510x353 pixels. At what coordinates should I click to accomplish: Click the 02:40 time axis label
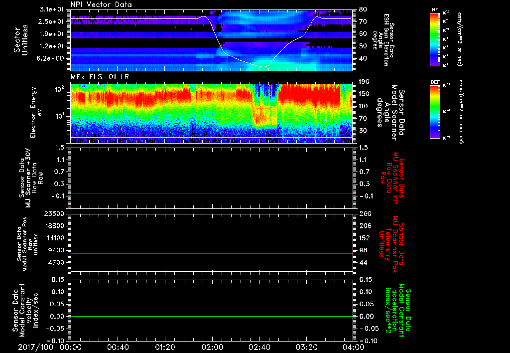(258, 348)
